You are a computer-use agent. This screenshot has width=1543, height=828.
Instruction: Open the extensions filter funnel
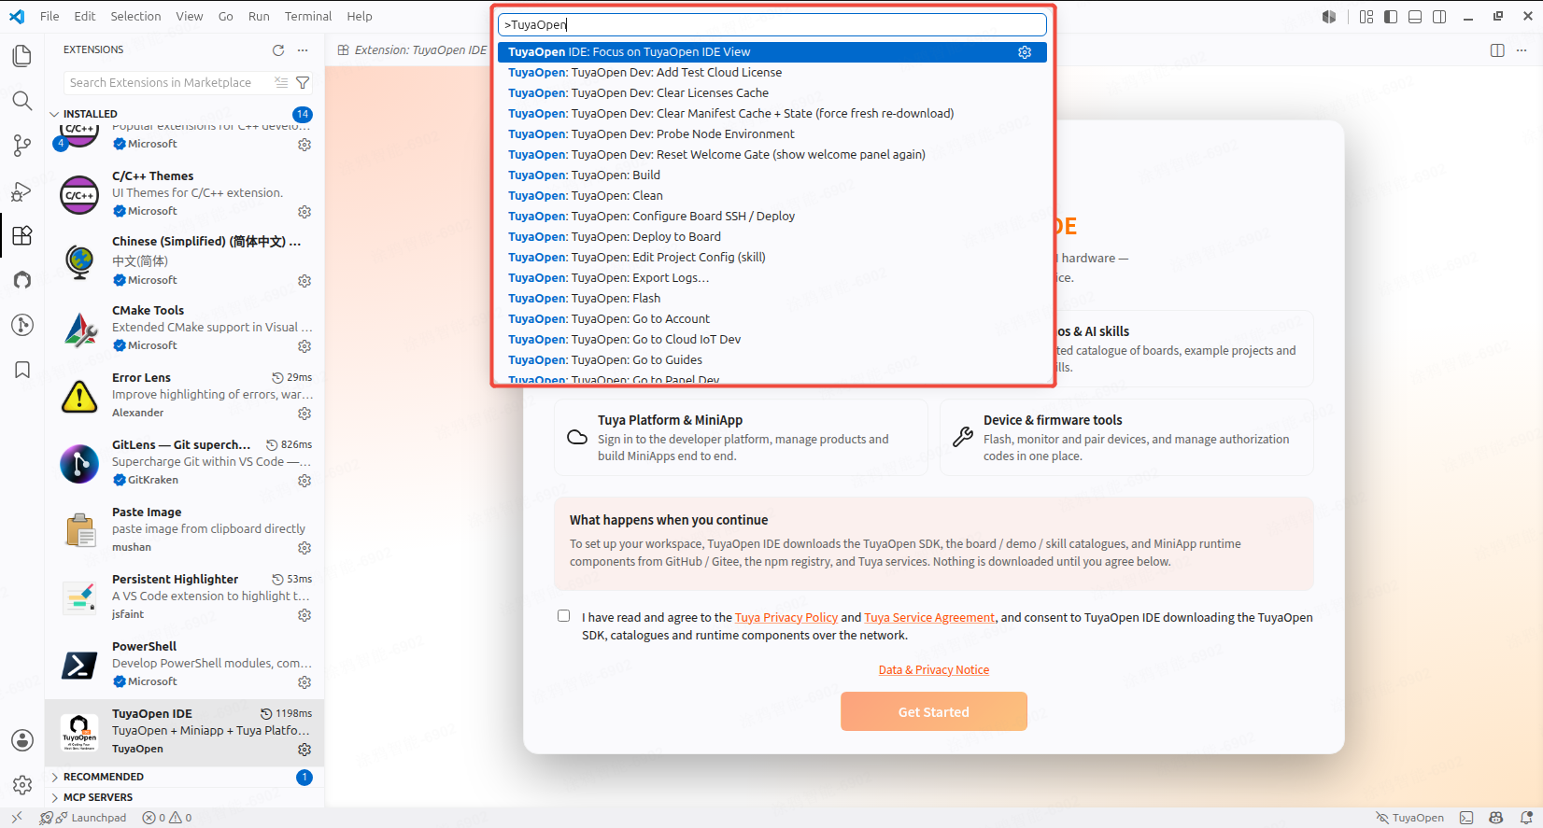pyautogui.click(x=303, y=83)
